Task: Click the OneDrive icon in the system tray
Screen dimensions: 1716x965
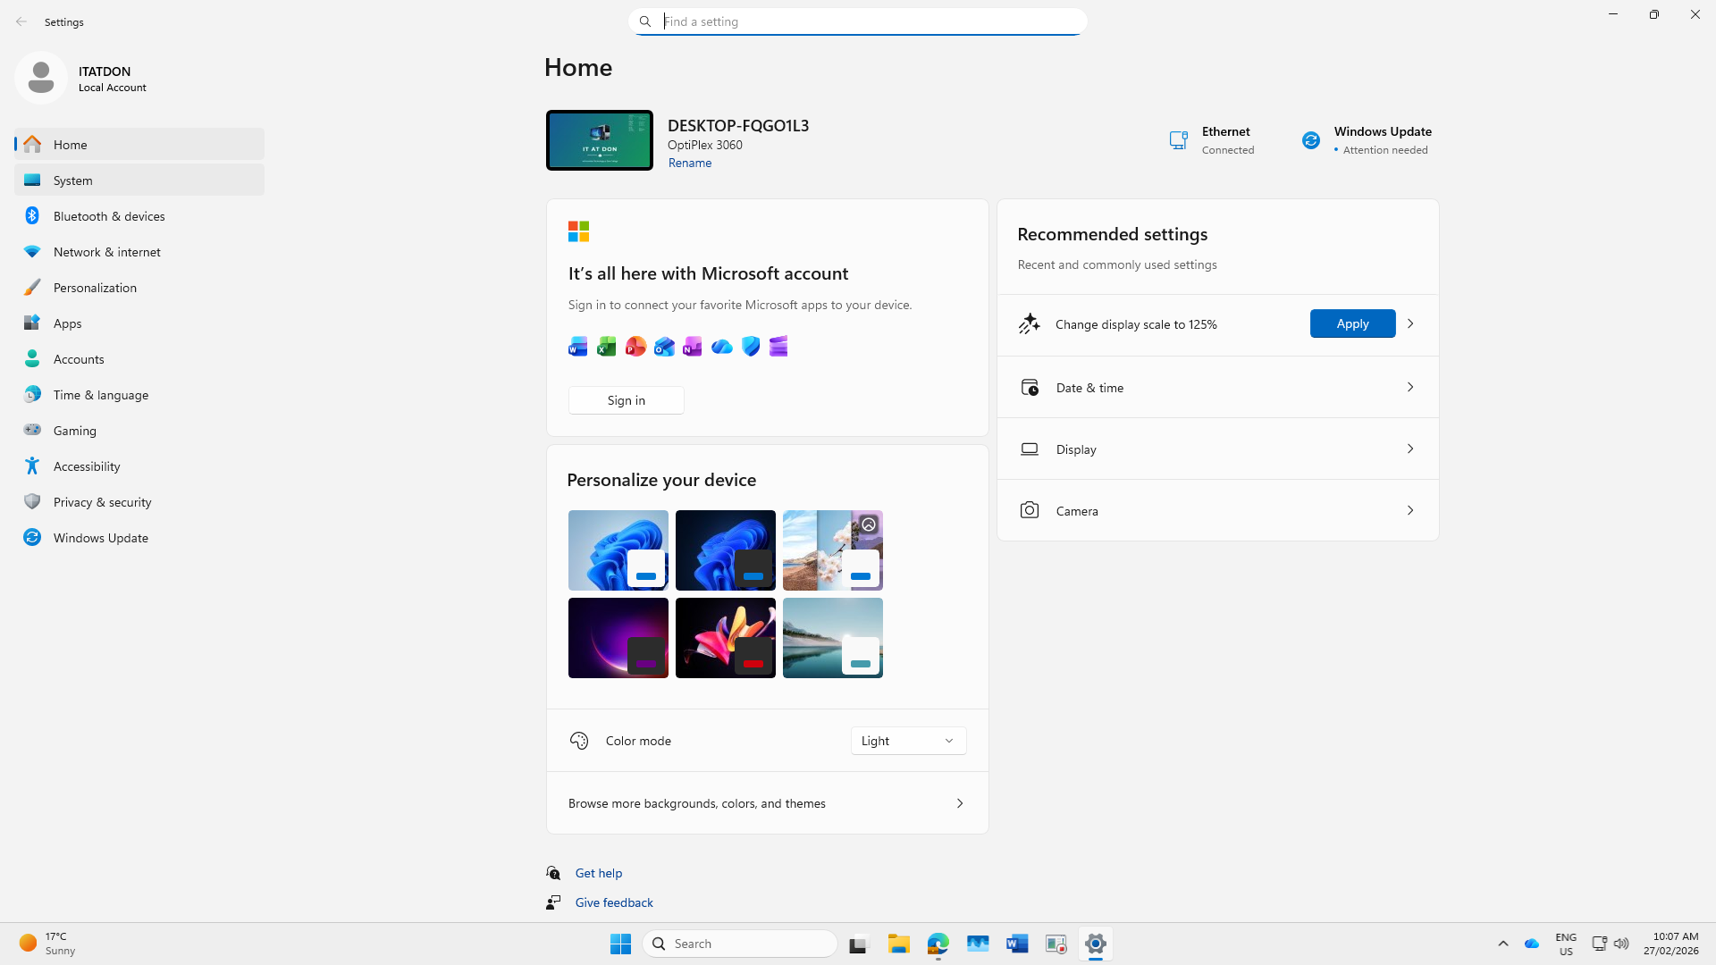Action: tap(1532, 944)
